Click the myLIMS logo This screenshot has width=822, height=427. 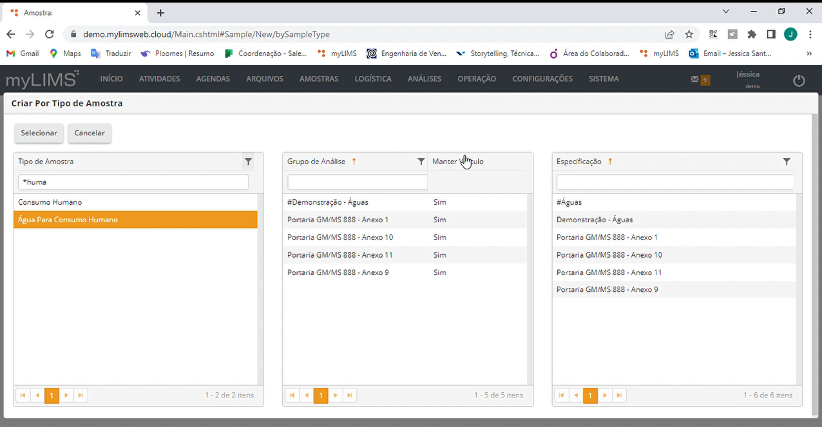pyautogui.click(x=43, y=79)
